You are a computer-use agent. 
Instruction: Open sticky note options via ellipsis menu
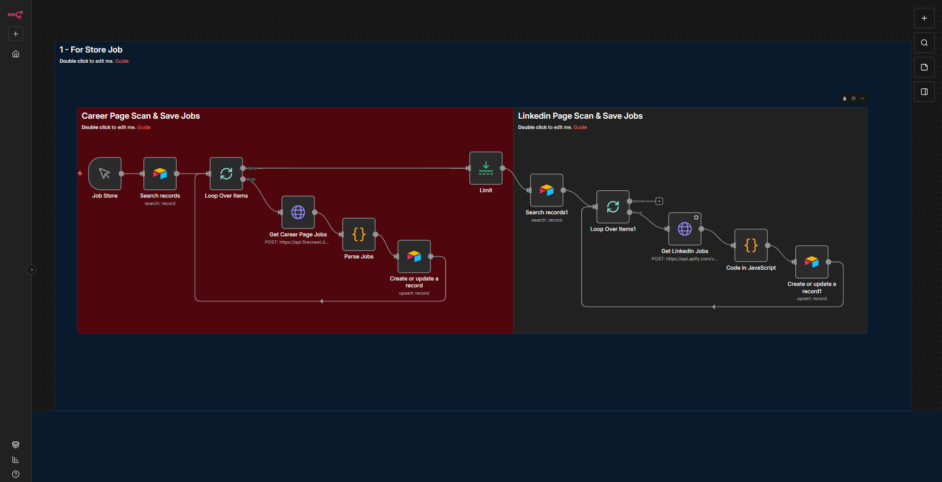(862, 99)
